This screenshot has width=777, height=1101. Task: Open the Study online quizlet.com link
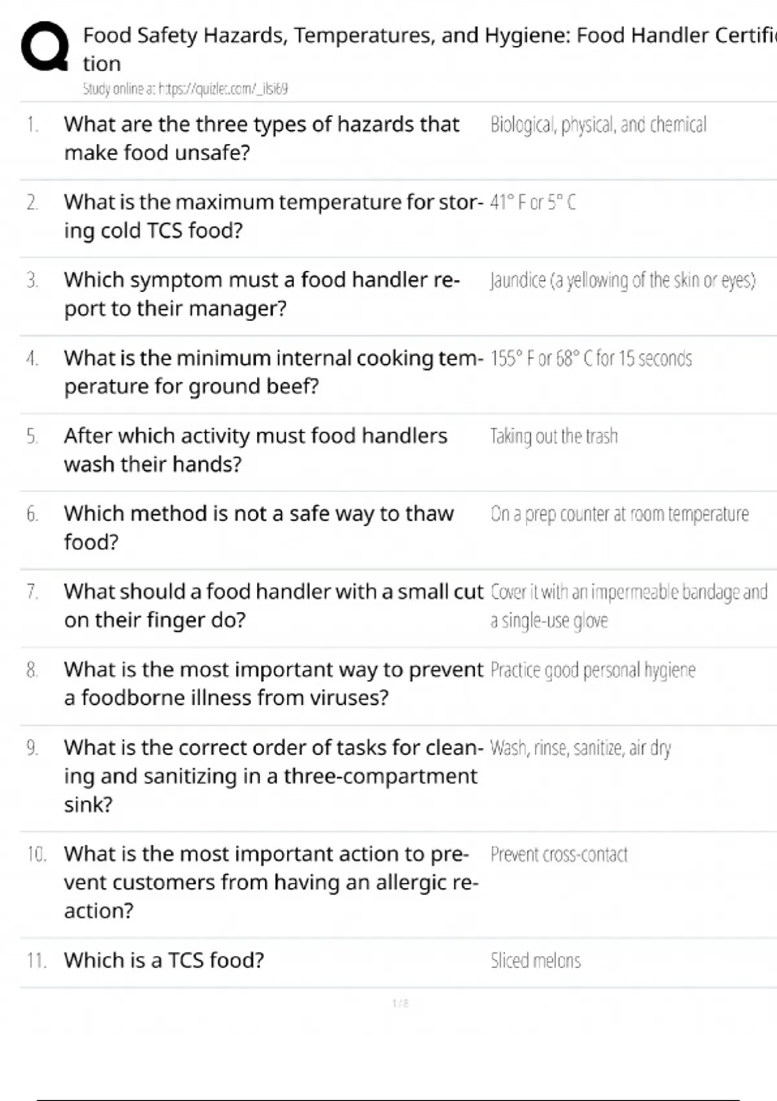pos(185,89)
